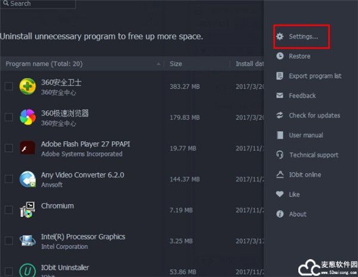Viewport: 358px width, 277px height.
Task: Select the Adobe Flash Player checkbox
Action: [9, 148]
